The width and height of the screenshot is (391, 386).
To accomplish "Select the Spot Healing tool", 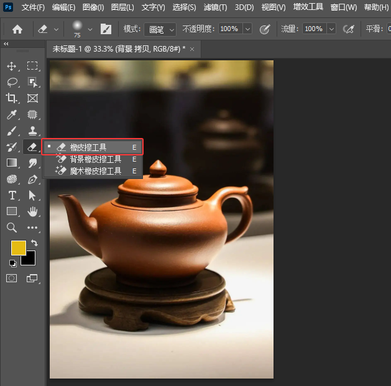I will [x=32, y=114].
